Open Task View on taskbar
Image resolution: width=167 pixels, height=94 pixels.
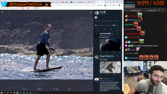tap(11, 93)
